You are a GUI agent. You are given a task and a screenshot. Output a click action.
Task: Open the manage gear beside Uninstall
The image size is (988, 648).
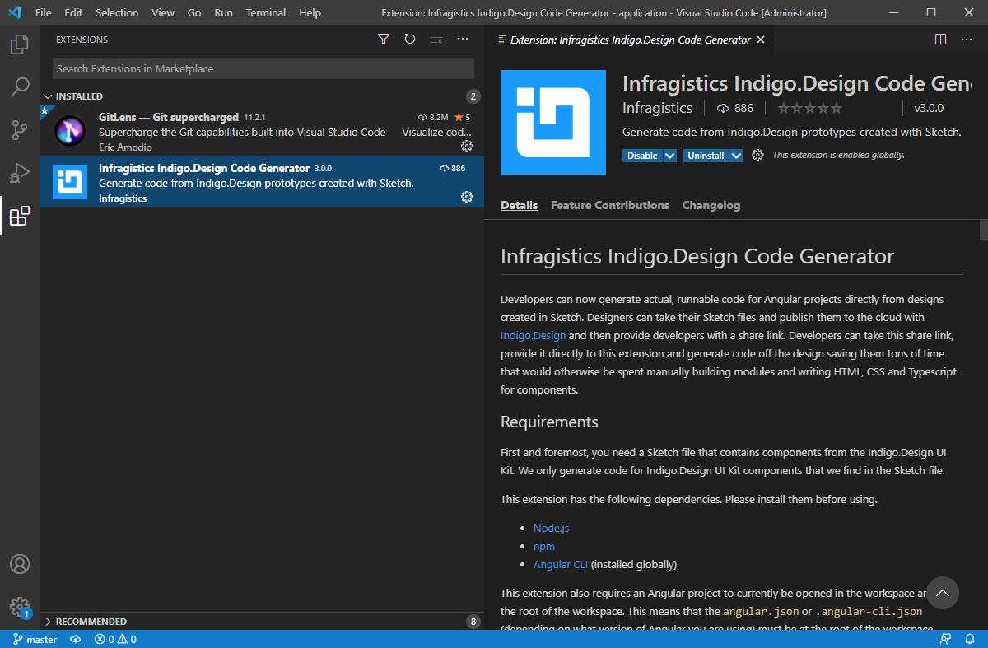[x=758, y=155]
